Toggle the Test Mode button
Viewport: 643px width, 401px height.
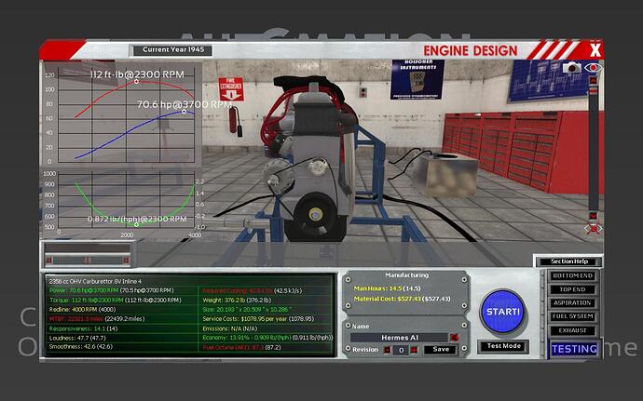click(x=504, y=346)
